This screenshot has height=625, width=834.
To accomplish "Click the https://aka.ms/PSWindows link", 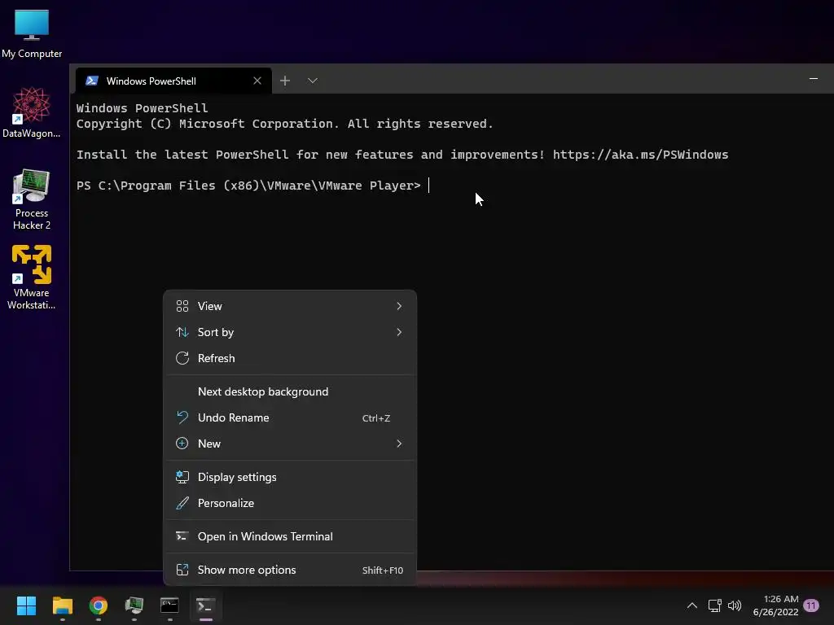I will point(640,155).
